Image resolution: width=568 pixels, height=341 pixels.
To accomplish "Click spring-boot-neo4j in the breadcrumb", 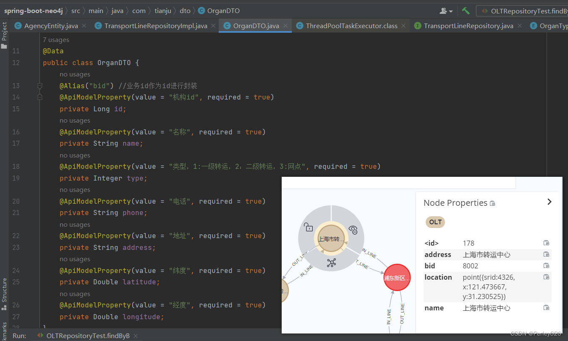I will 33,11.
